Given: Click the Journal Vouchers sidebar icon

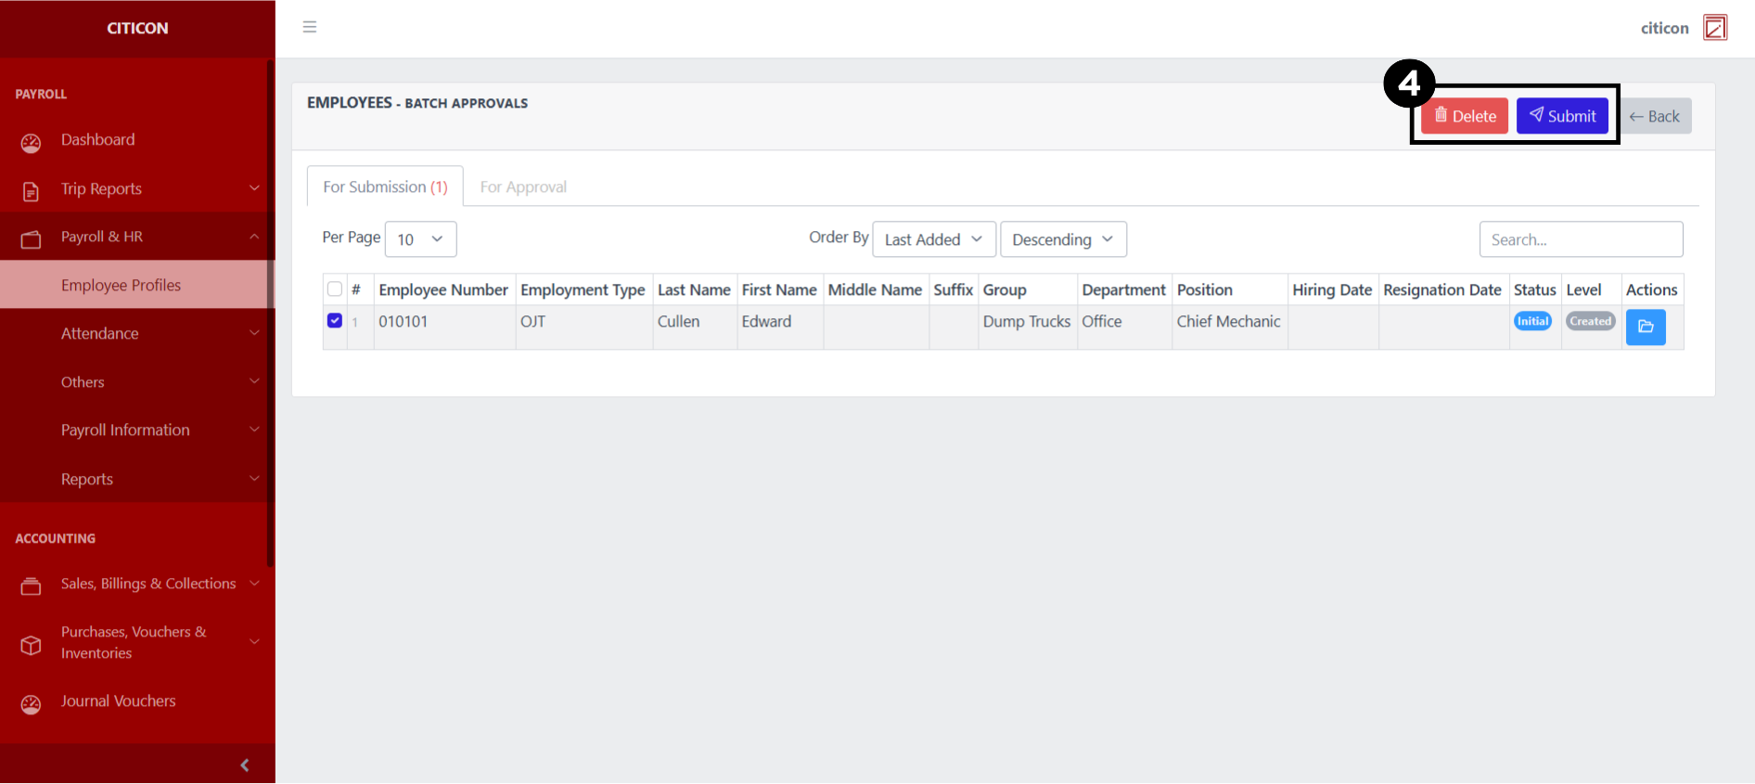Looking at the screenshot, I should pos(31,704).
